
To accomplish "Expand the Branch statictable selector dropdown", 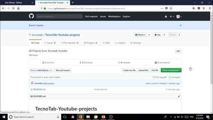I will click(41, 70).
